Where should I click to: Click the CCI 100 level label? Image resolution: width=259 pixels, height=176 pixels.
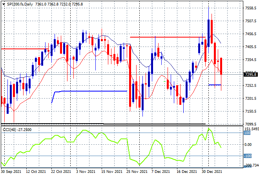pyautogui.click(x=247, y=133)
